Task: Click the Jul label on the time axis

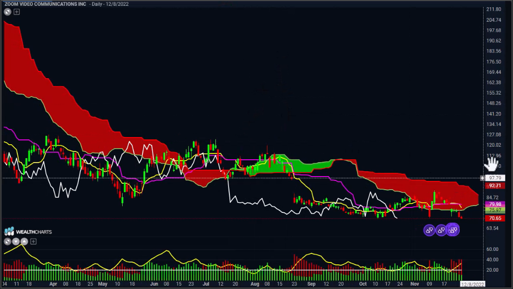Action: pos(207,285)
